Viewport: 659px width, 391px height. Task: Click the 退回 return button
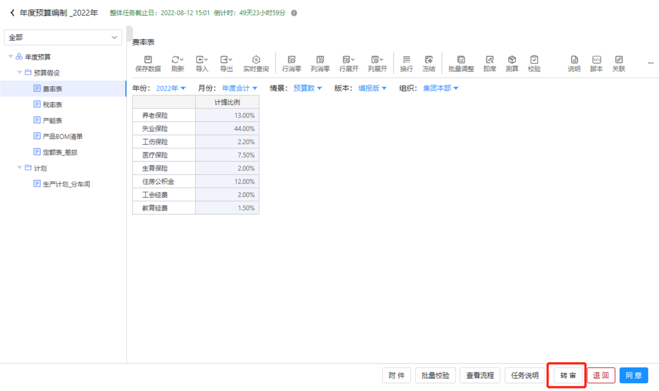pos(601,375)
